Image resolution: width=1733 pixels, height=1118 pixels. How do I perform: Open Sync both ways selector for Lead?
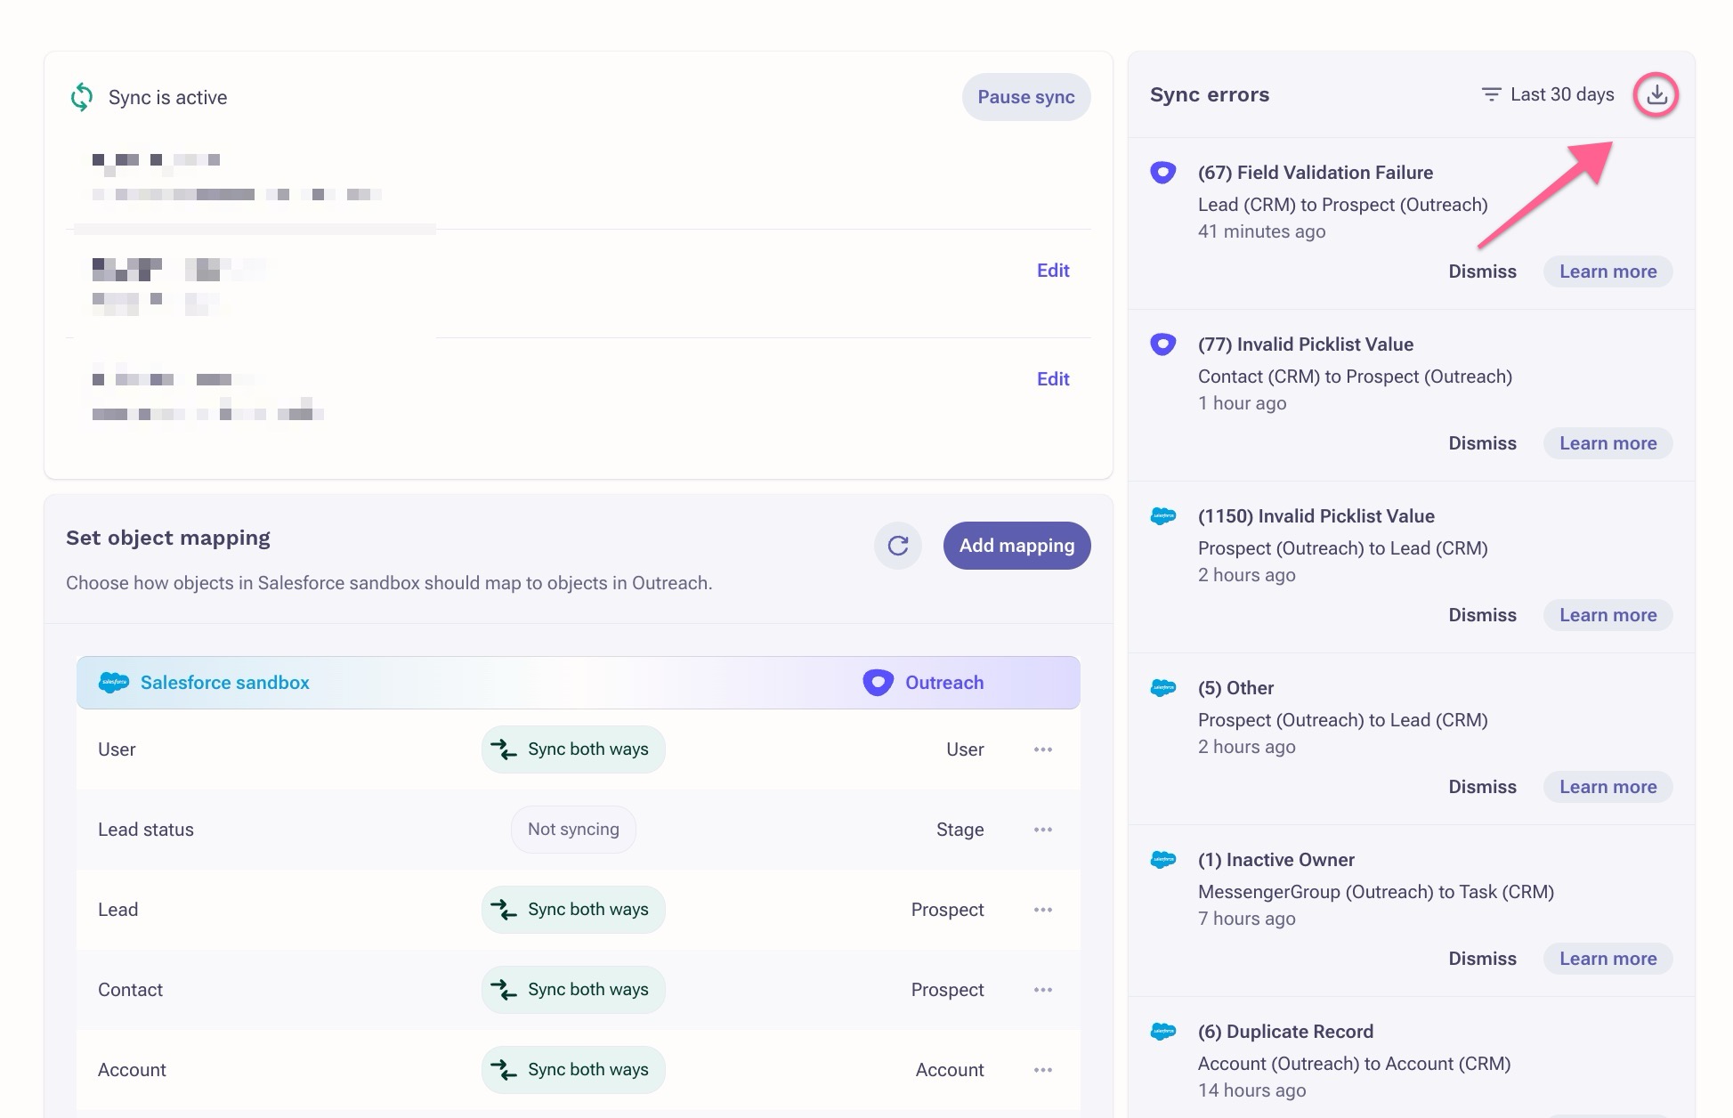pos(573,910)
